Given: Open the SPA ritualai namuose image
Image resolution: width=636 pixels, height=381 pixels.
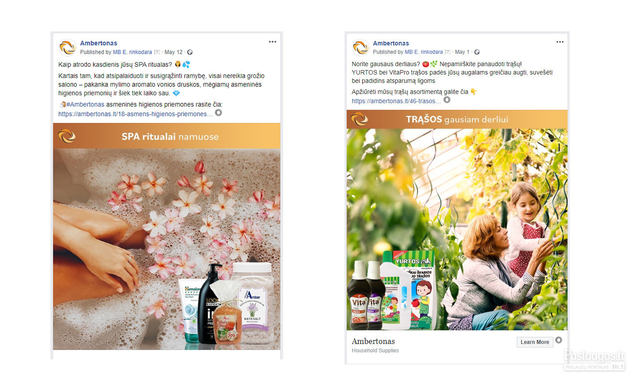Looking at the screenshot, I should 167,236.
